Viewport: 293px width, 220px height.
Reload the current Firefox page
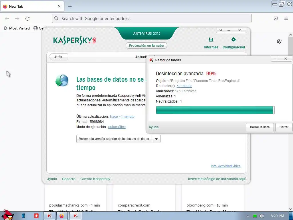(27, 19)
